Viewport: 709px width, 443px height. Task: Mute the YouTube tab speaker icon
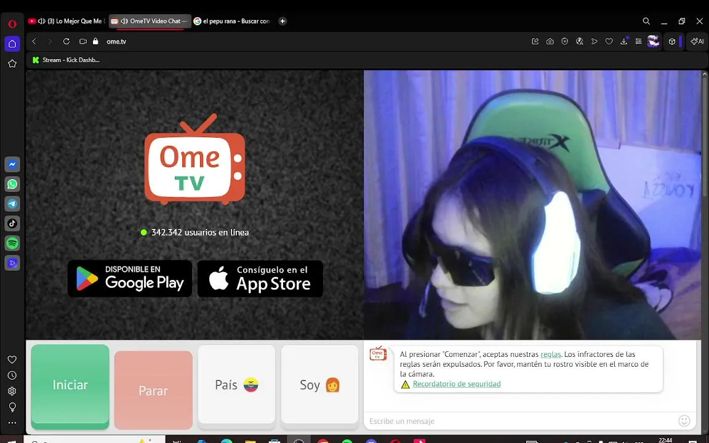click(x=42, y=22)
